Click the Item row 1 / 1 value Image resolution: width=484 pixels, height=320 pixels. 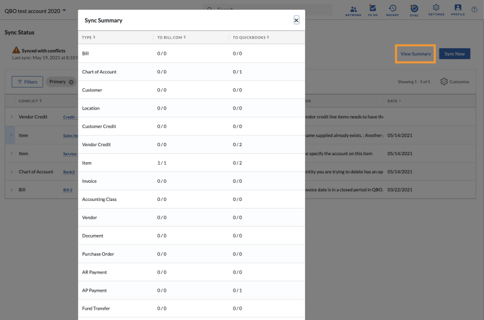pos(162,163)
